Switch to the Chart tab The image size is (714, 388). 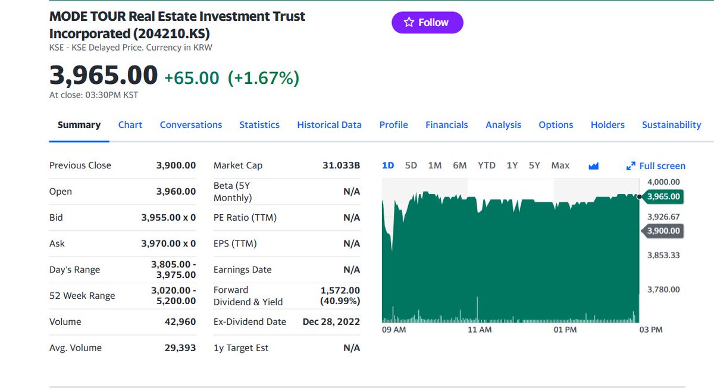point(130,125)
